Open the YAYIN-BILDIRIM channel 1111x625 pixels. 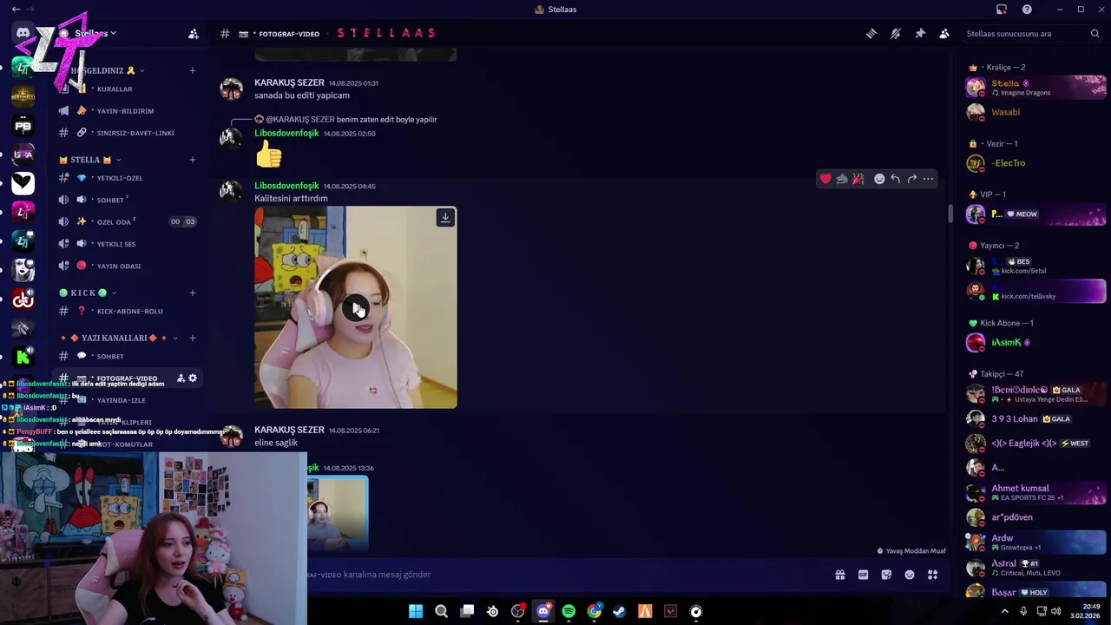(x=125, y=111)
